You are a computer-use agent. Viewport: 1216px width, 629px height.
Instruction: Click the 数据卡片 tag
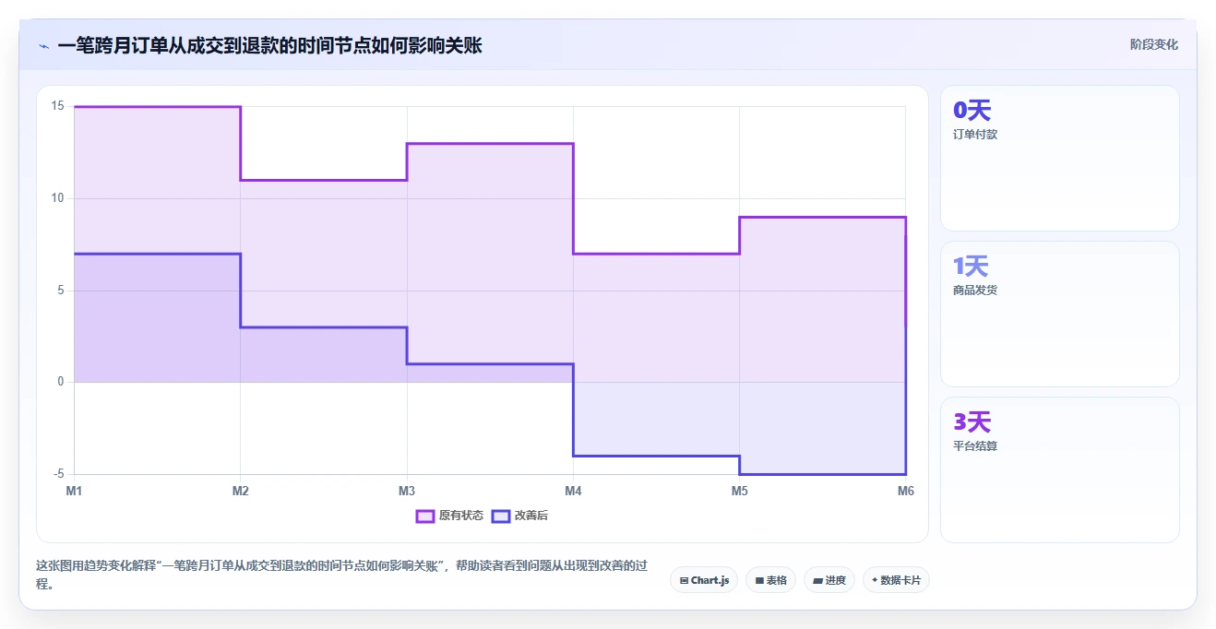[896, 580]
